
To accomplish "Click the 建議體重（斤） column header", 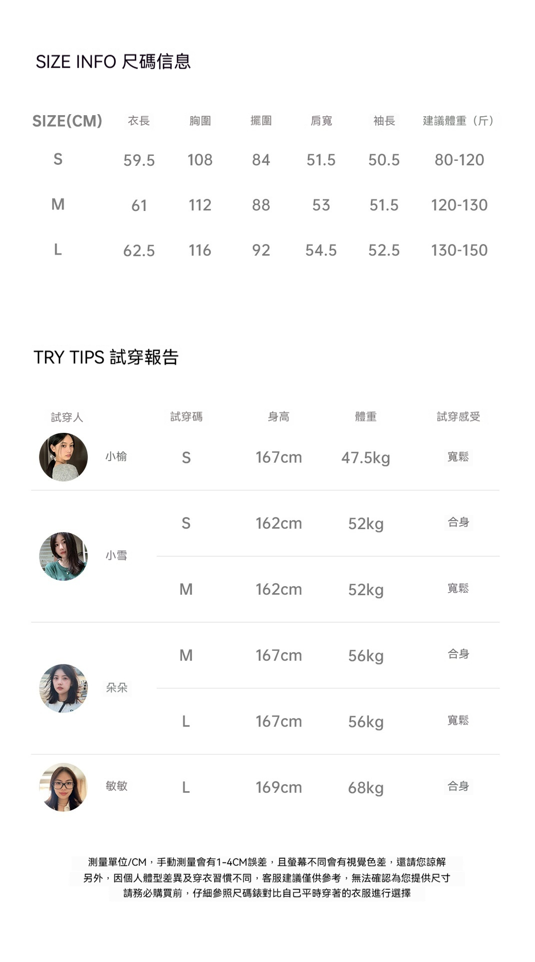I will (x=459, y=121).
